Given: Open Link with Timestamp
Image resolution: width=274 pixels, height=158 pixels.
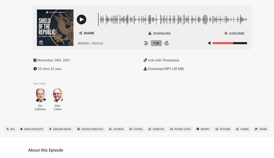Looking at the screenshot, I should point(162,60).
